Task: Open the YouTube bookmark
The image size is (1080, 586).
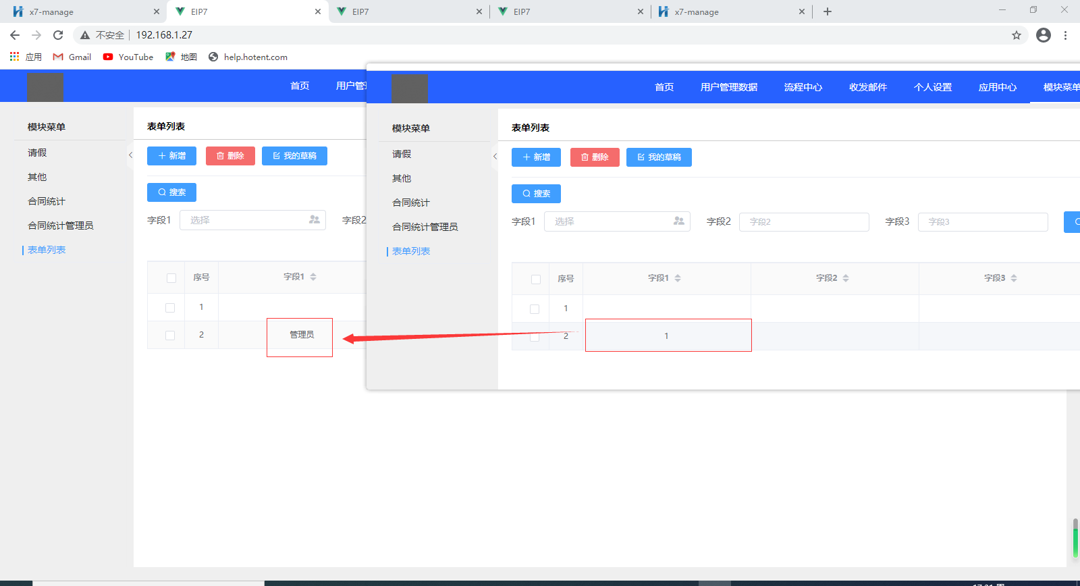Action: pyautogui.click(x=128, y=57)
